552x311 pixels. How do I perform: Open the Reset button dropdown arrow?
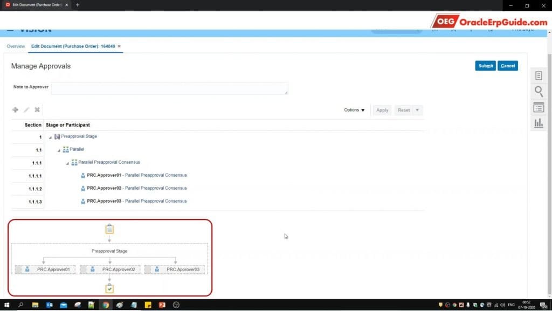[x=416, y=109]
